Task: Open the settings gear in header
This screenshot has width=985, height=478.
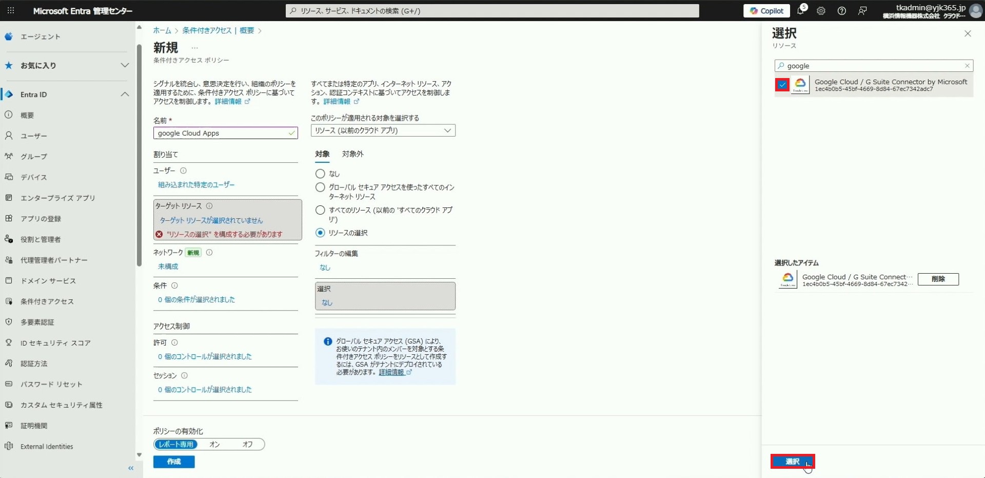Action: [x=821, y=11]
